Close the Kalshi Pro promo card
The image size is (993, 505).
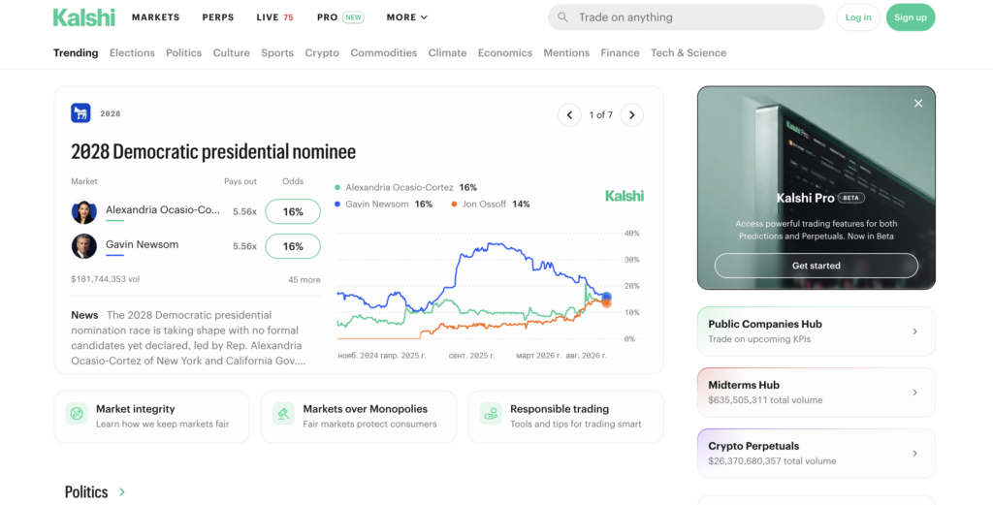918,103
